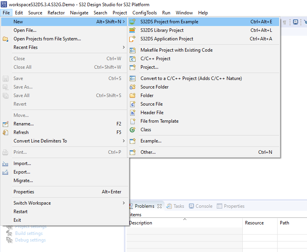307x252 pixels.
Task: Open the Source menu
Action: pos(35,13)
